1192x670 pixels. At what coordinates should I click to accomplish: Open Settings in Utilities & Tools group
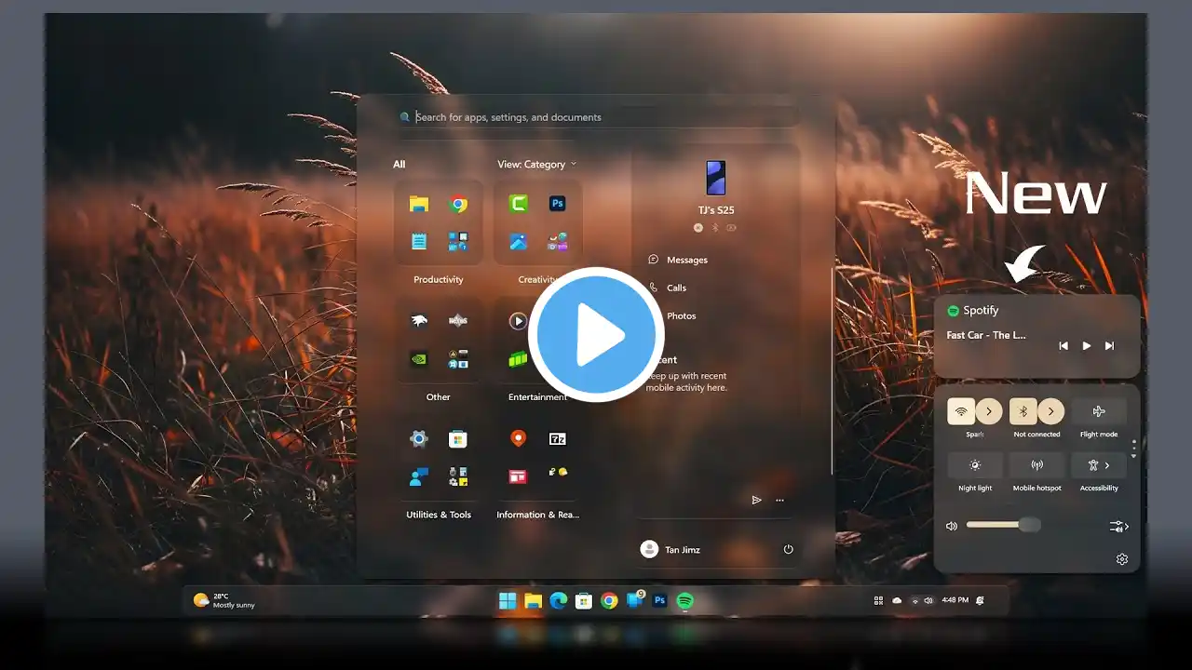click(x=419, y=439)
